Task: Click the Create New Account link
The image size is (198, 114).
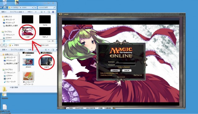Action: coord(106,75)
